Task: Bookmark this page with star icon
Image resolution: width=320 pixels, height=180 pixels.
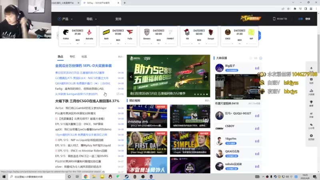Action: (288, 9)
